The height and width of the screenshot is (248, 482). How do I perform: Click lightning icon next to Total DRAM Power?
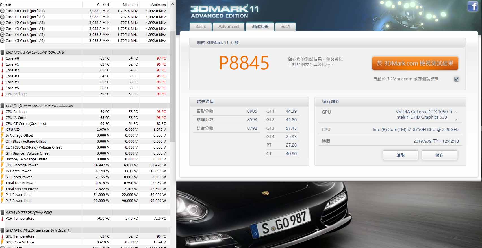pos(2,183)
